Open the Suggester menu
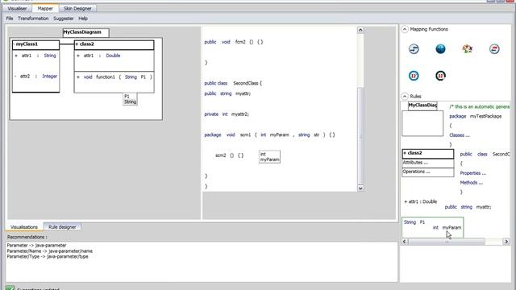The height and width of the screenshot is (290, 516). tap(64, 19)
